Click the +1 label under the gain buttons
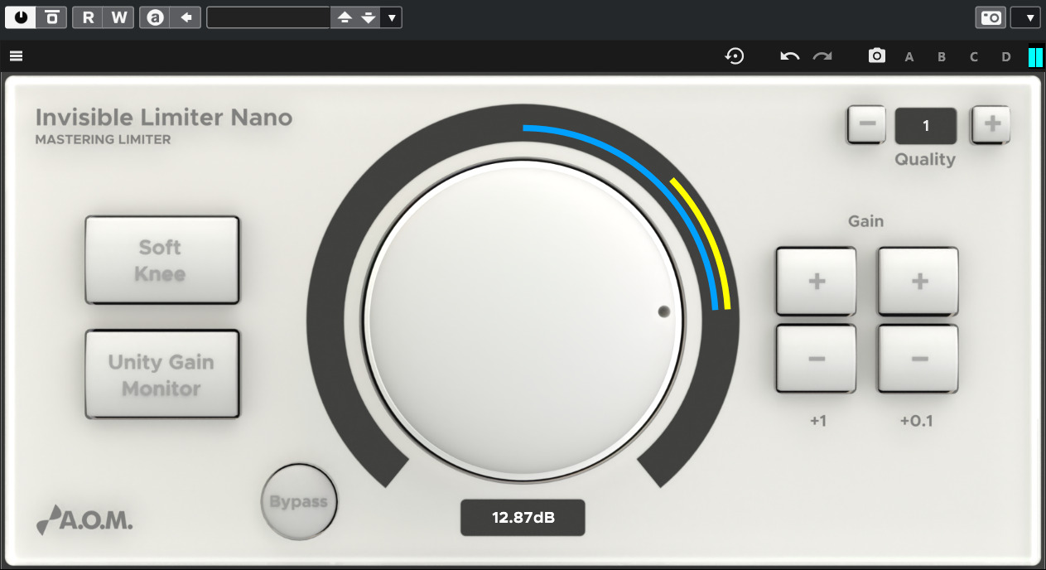Screen dimensions: 1046x570 coord(817,421)
